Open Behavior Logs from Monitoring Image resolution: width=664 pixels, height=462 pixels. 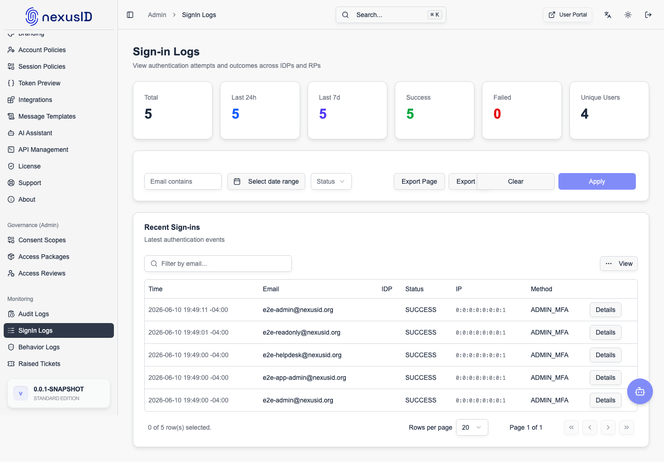[x=59, y=347]
